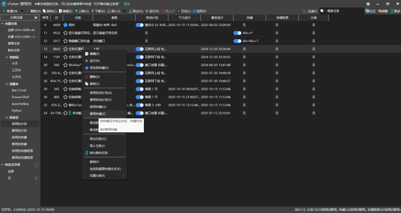Viewport: 401px width, 213px height.
Task: Click the blue favorite star on 报时 task
Action: point(65,25)
